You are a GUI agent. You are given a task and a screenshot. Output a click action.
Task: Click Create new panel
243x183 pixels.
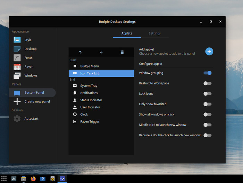tap(37, 102)
